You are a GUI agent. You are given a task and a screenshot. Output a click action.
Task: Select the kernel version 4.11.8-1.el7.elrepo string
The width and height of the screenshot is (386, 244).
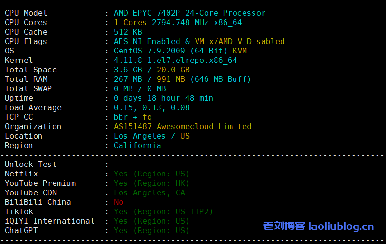pos(175,61)
